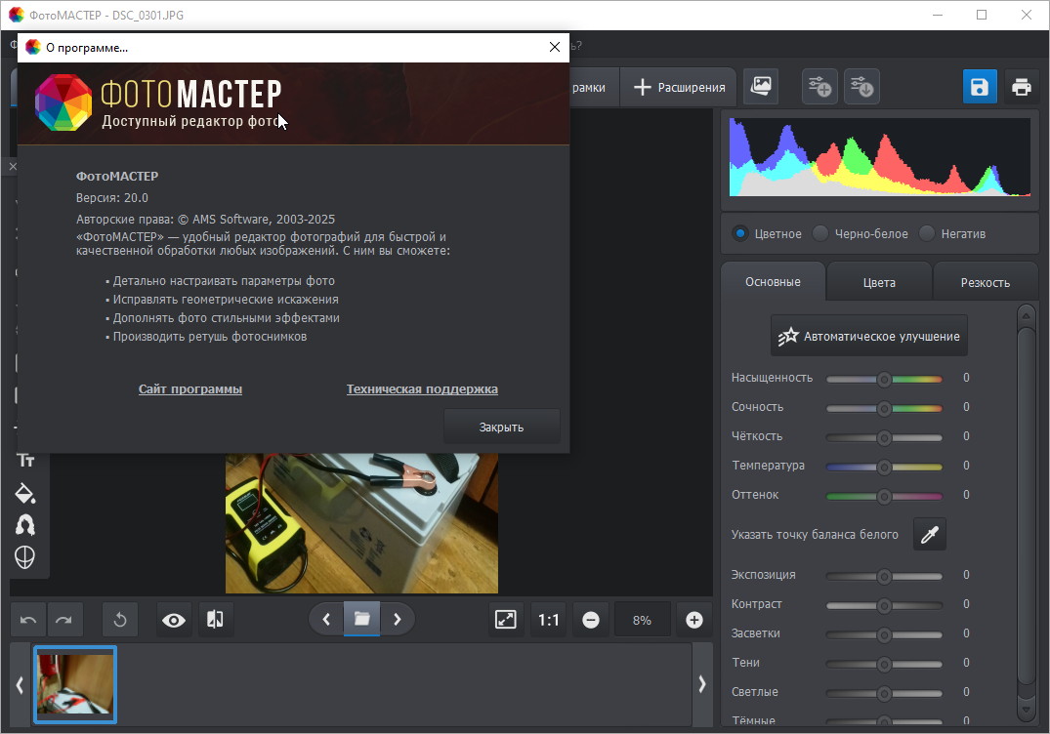The image size is (1050, 734).
Task: Click the photo preview on the canvas
Action: (x=361, y=523)
